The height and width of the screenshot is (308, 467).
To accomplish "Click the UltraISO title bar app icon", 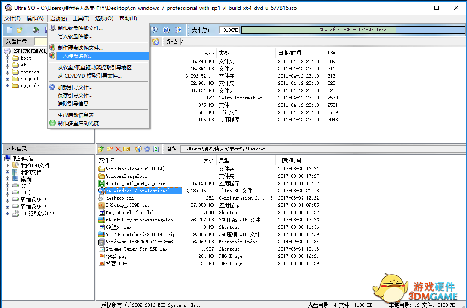I will pyautogui.click(x=9, y=8).
